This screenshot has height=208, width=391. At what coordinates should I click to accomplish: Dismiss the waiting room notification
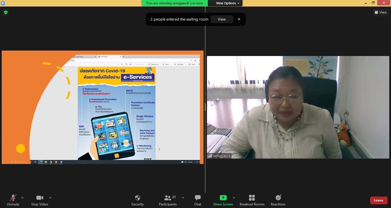(x=239, y=19)
